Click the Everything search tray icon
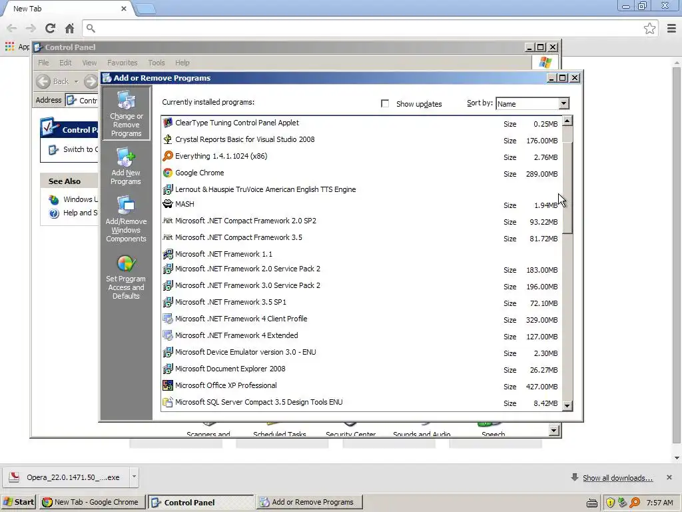 point(635,503)
